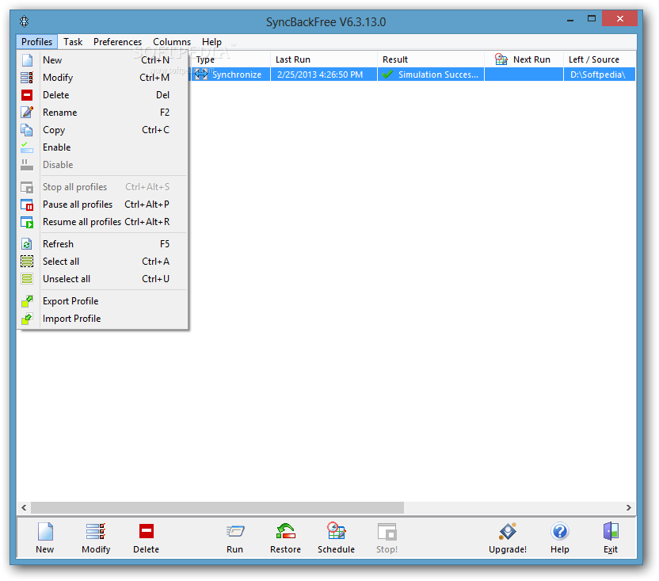Select Refresh in the Profiles menu
659x581 pixels.
(x=103, y=244)
